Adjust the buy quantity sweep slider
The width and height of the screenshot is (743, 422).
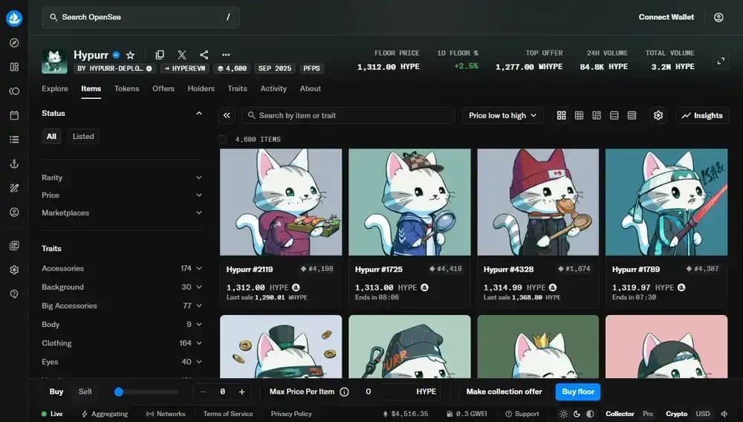click(146, 392)
